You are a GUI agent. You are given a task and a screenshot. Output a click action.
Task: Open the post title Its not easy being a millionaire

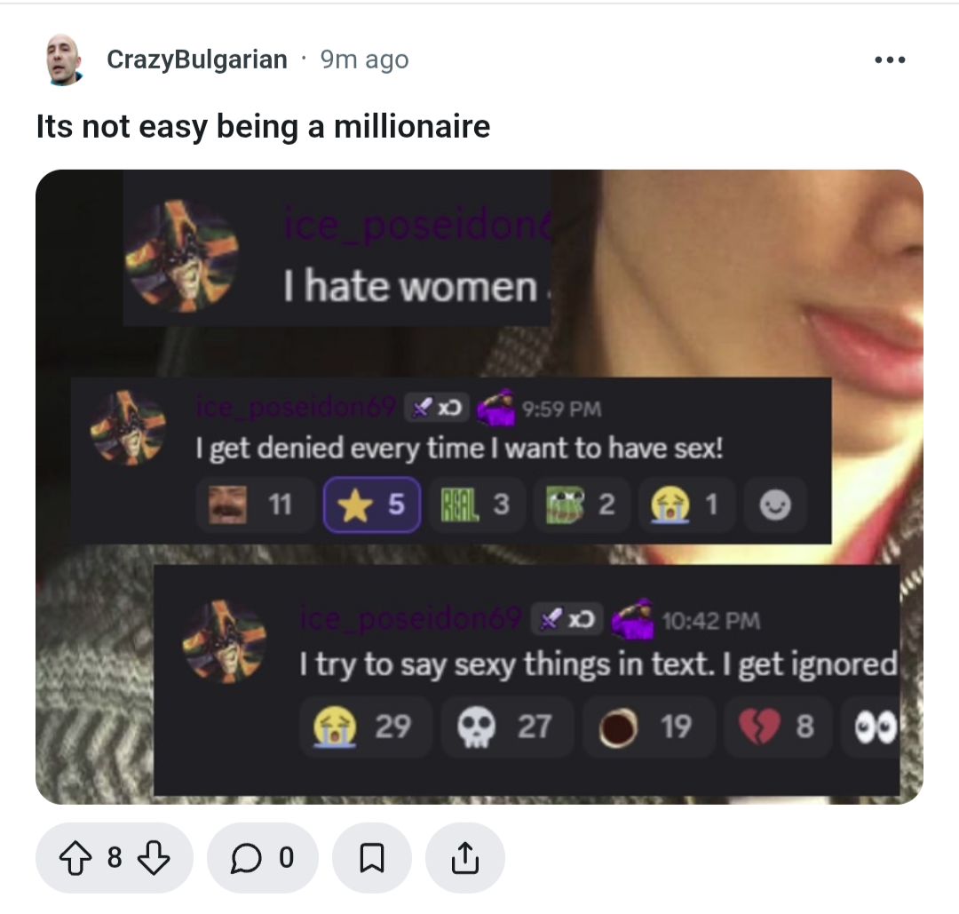point(263,127)
